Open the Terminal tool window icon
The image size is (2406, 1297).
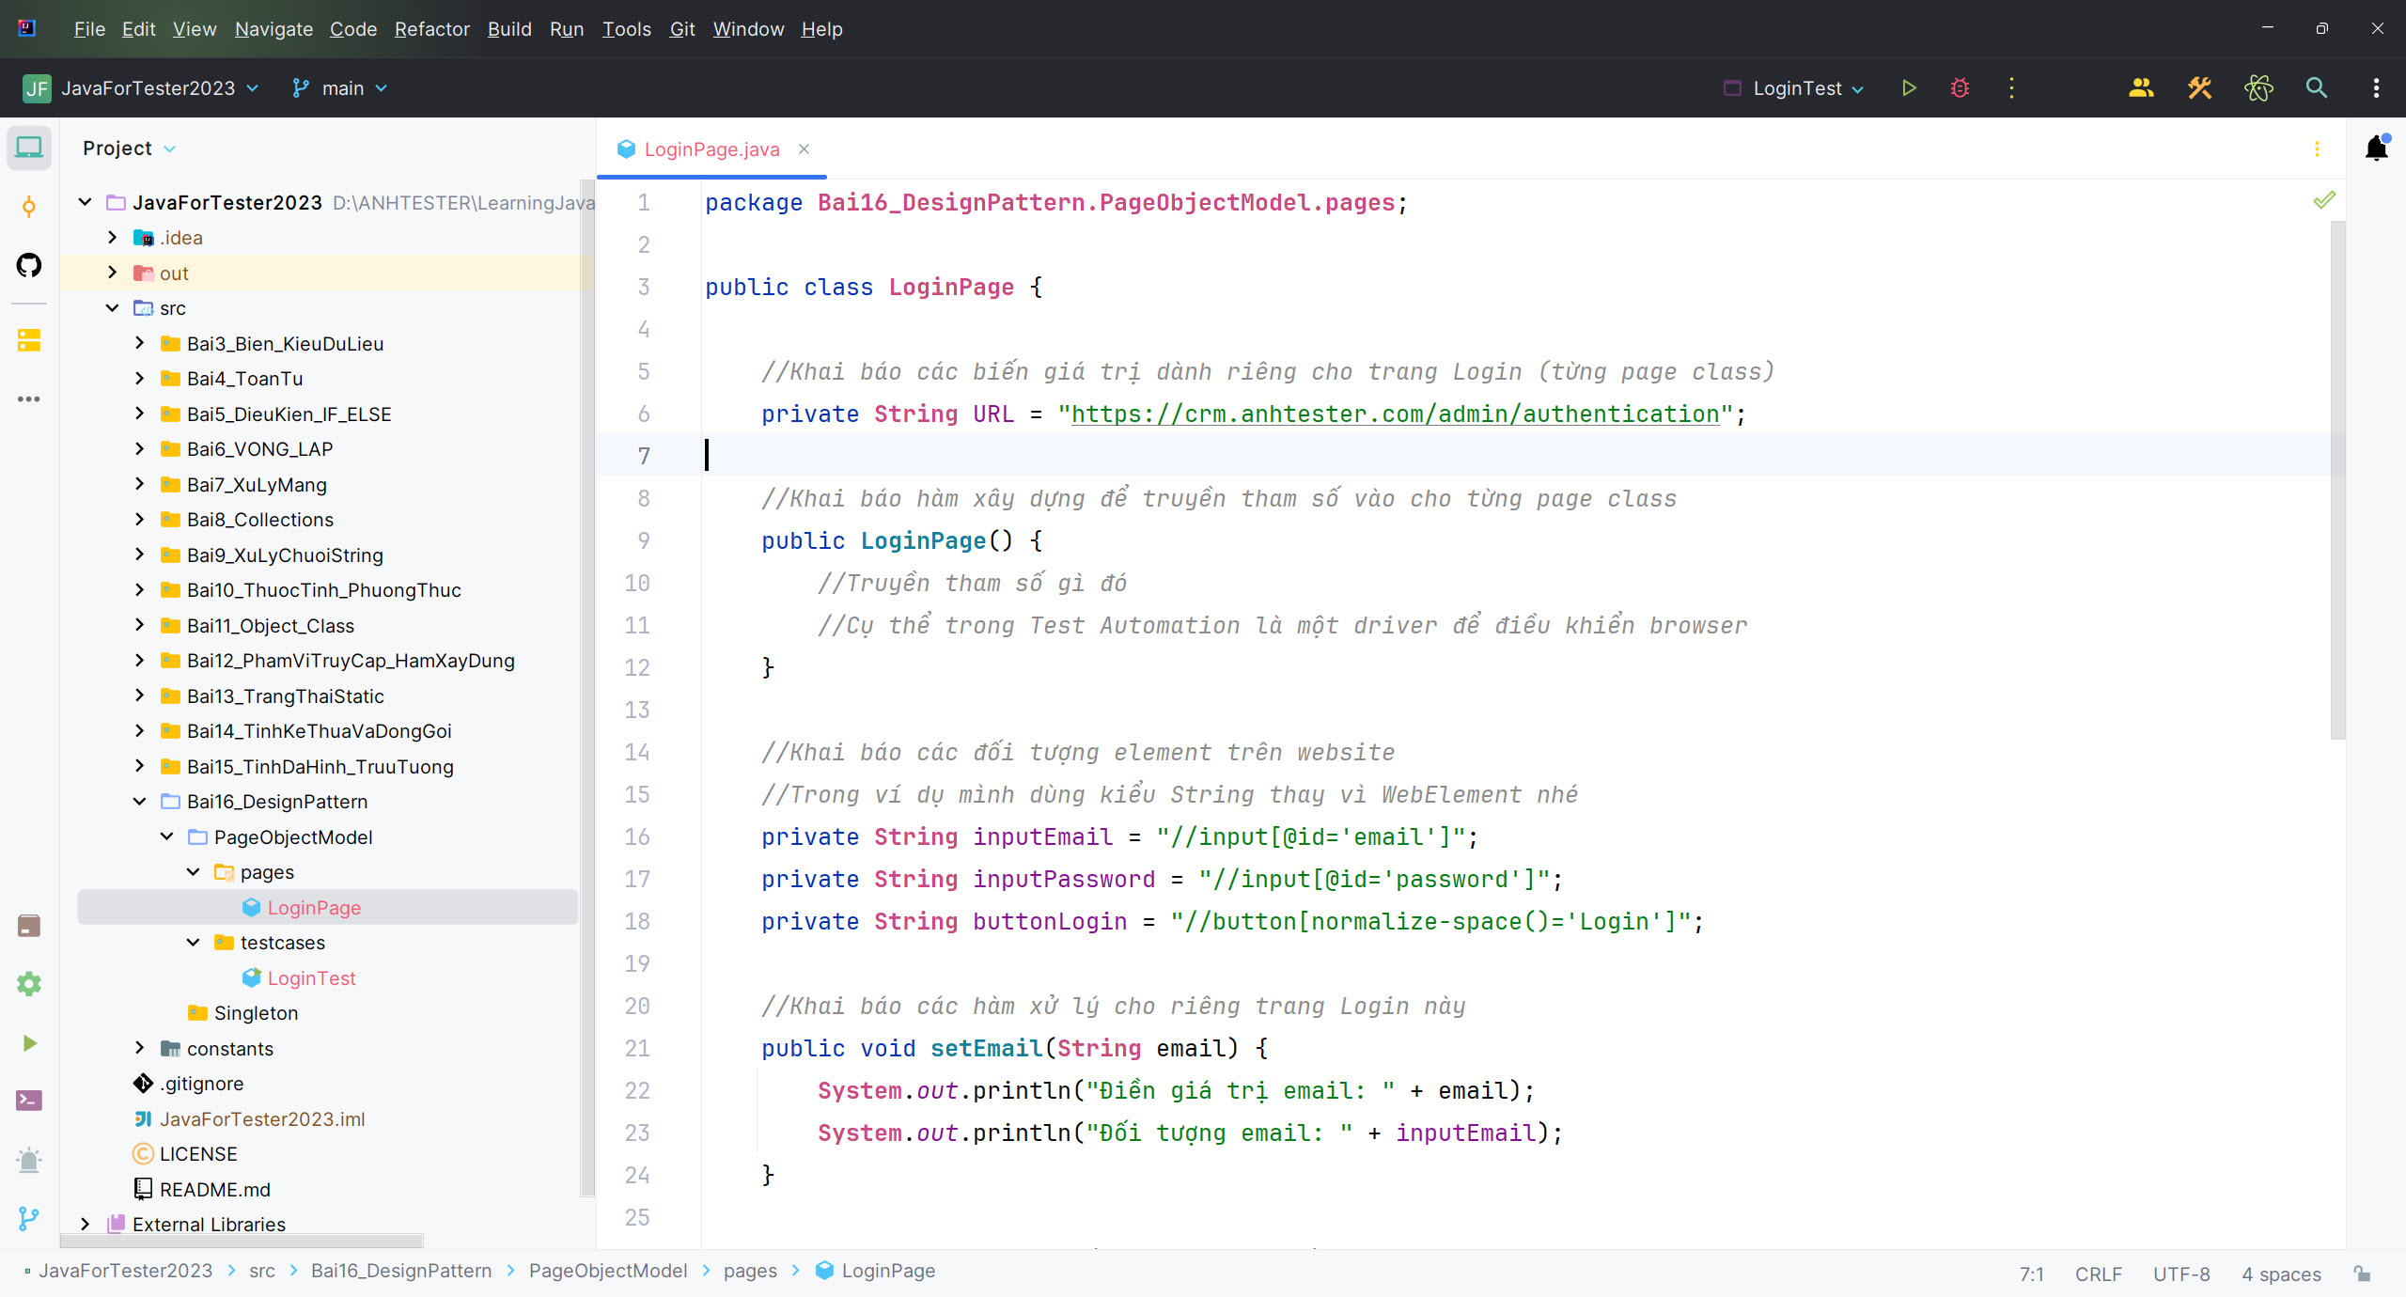point(29,1101)
